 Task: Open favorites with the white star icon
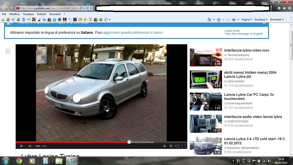(x=284, y=8)
